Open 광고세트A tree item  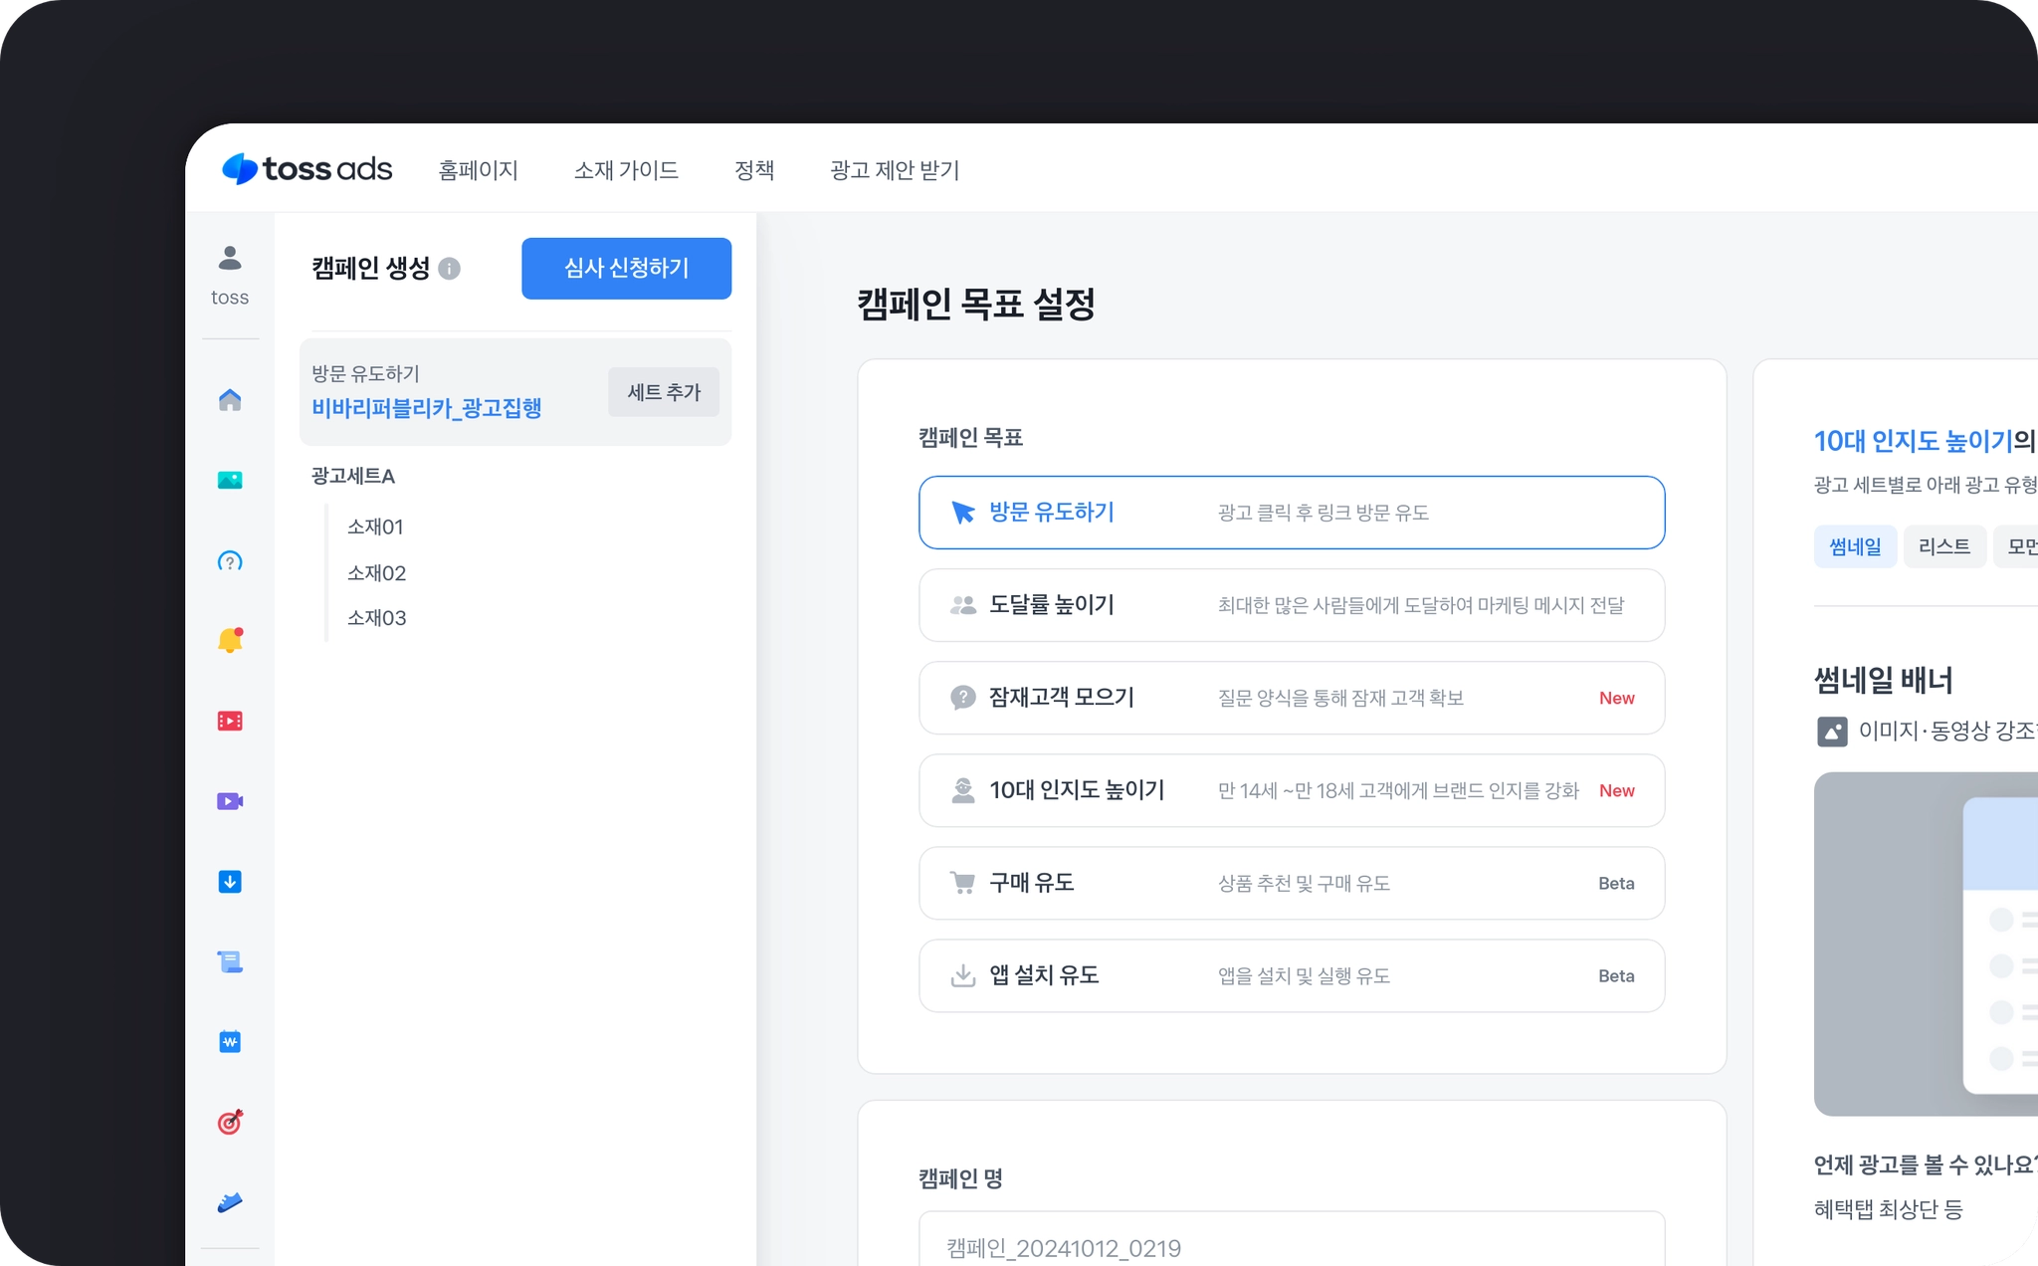click(x=353, y=476)
